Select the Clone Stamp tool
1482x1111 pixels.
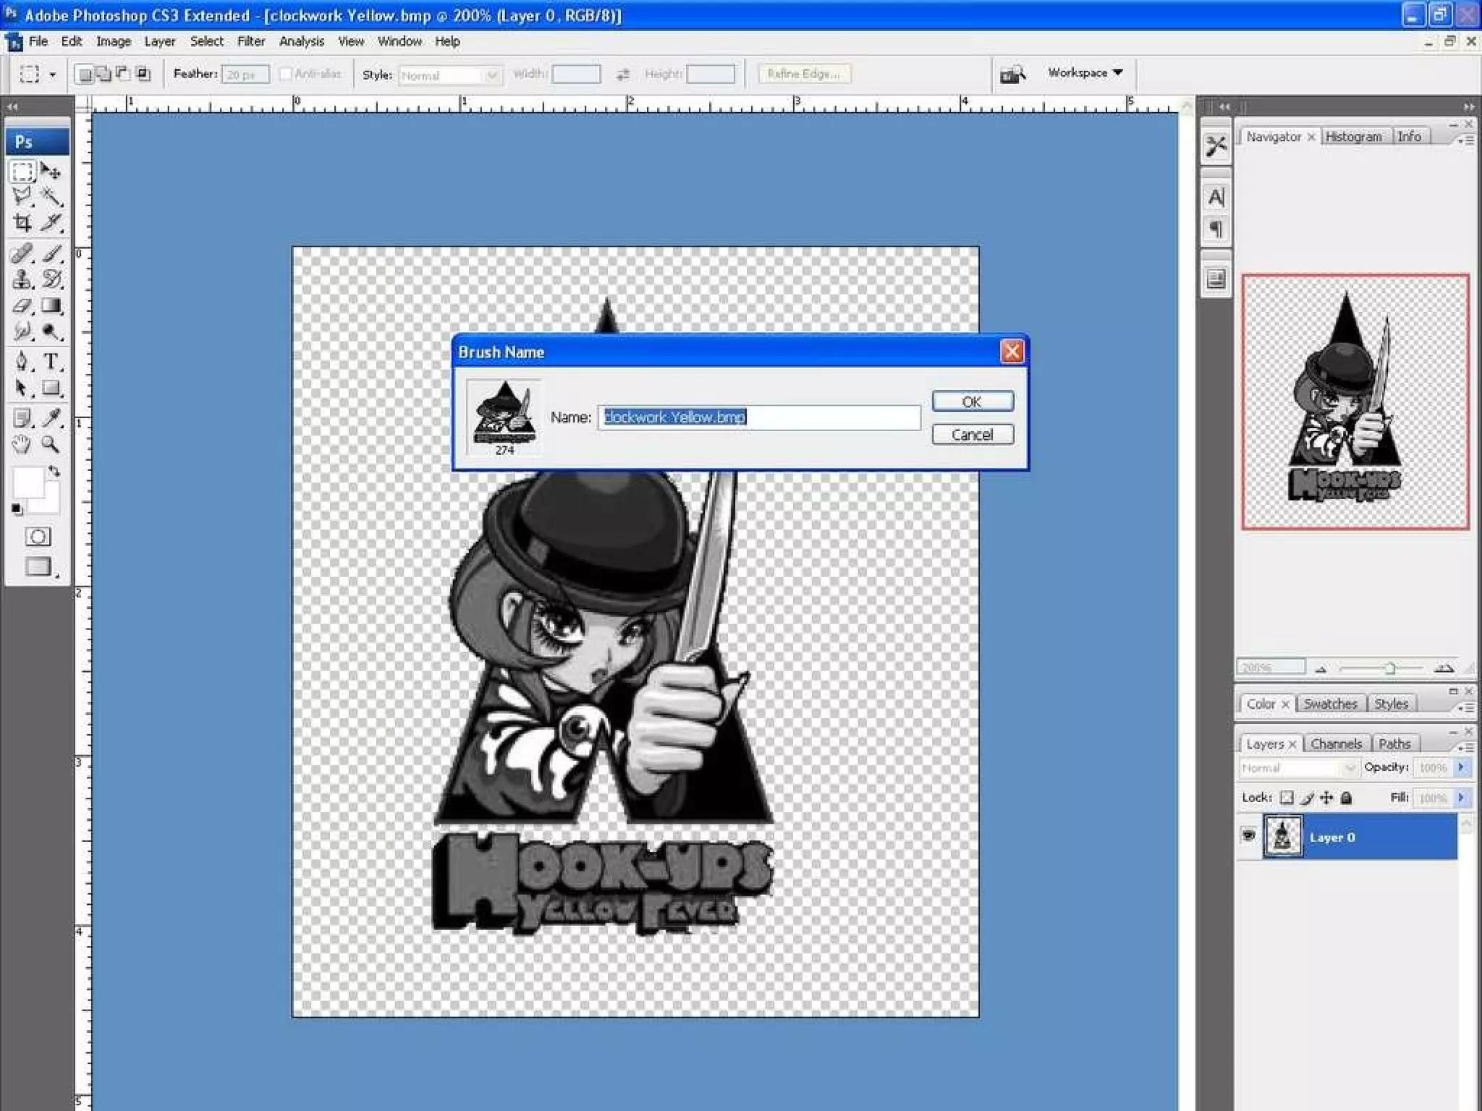pyautogui.click(x=22, y=279)
